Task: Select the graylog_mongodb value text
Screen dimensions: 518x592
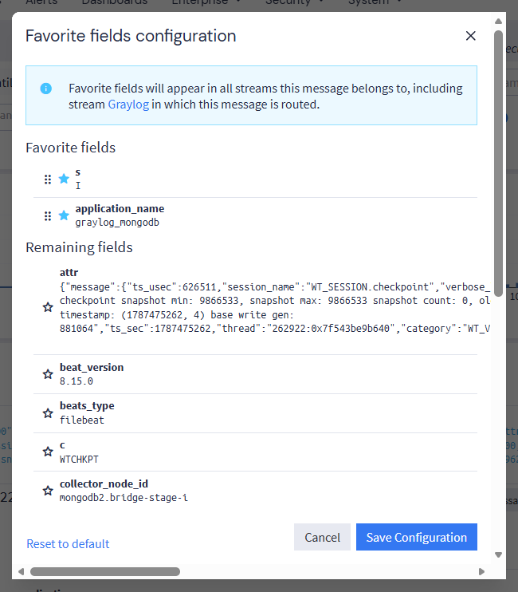Action: 117,223
